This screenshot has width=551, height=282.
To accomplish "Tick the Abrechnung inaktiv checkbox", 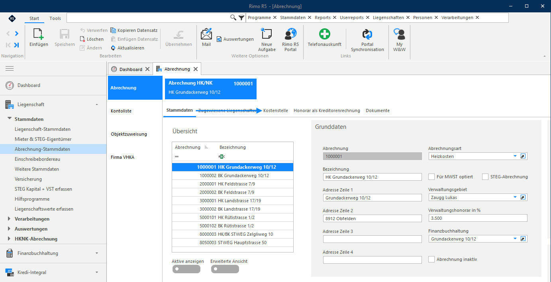I will pos(431,259).
